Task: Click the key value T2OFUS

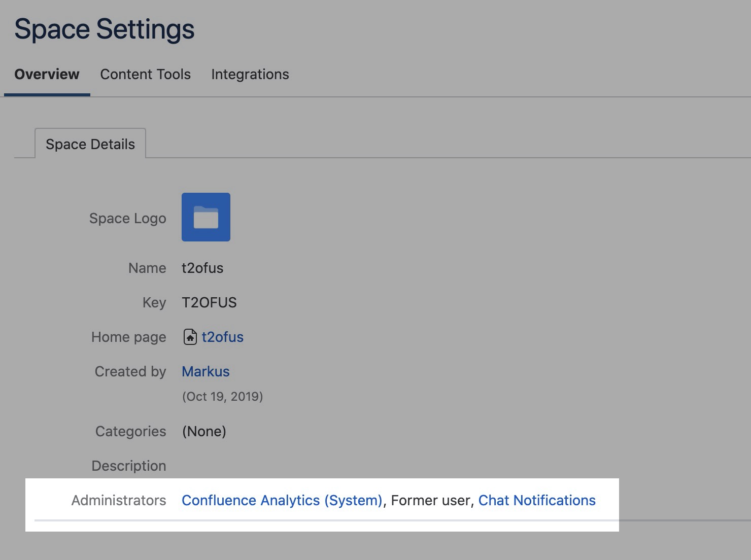Action: tap(209, 302)
